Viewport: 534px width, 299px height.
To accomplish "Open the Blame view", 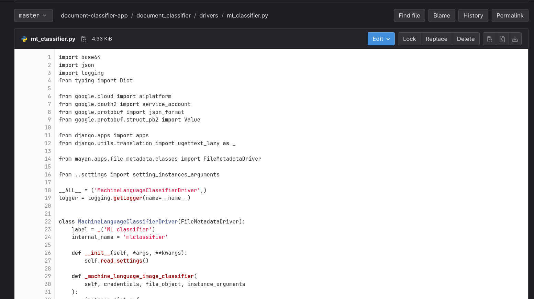I will tap(442, 15).
